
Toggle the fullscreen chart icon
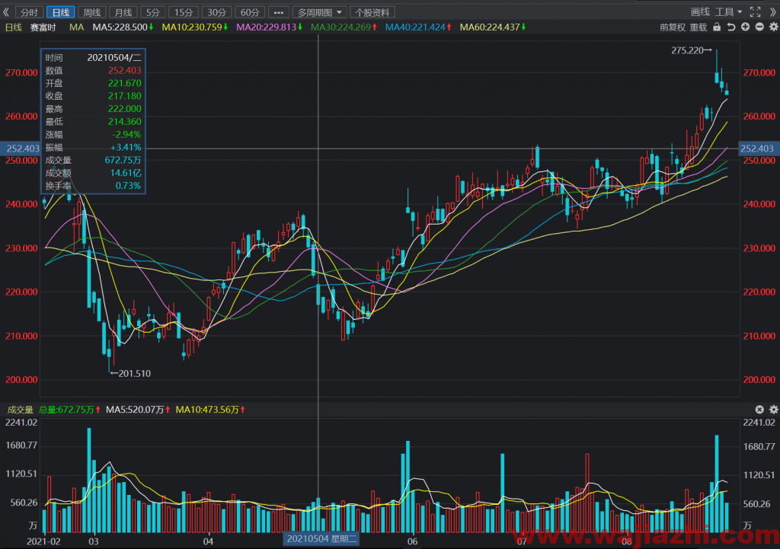(755, 12)
